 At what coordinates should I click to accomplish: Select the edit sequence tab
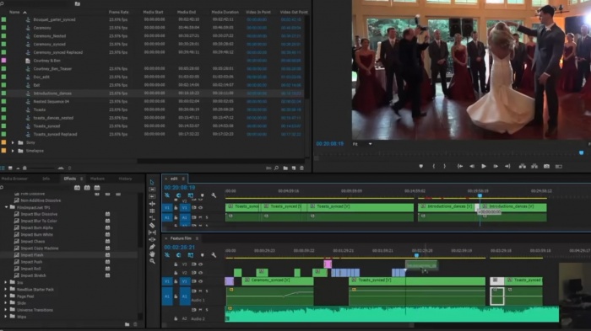[174, 179]
